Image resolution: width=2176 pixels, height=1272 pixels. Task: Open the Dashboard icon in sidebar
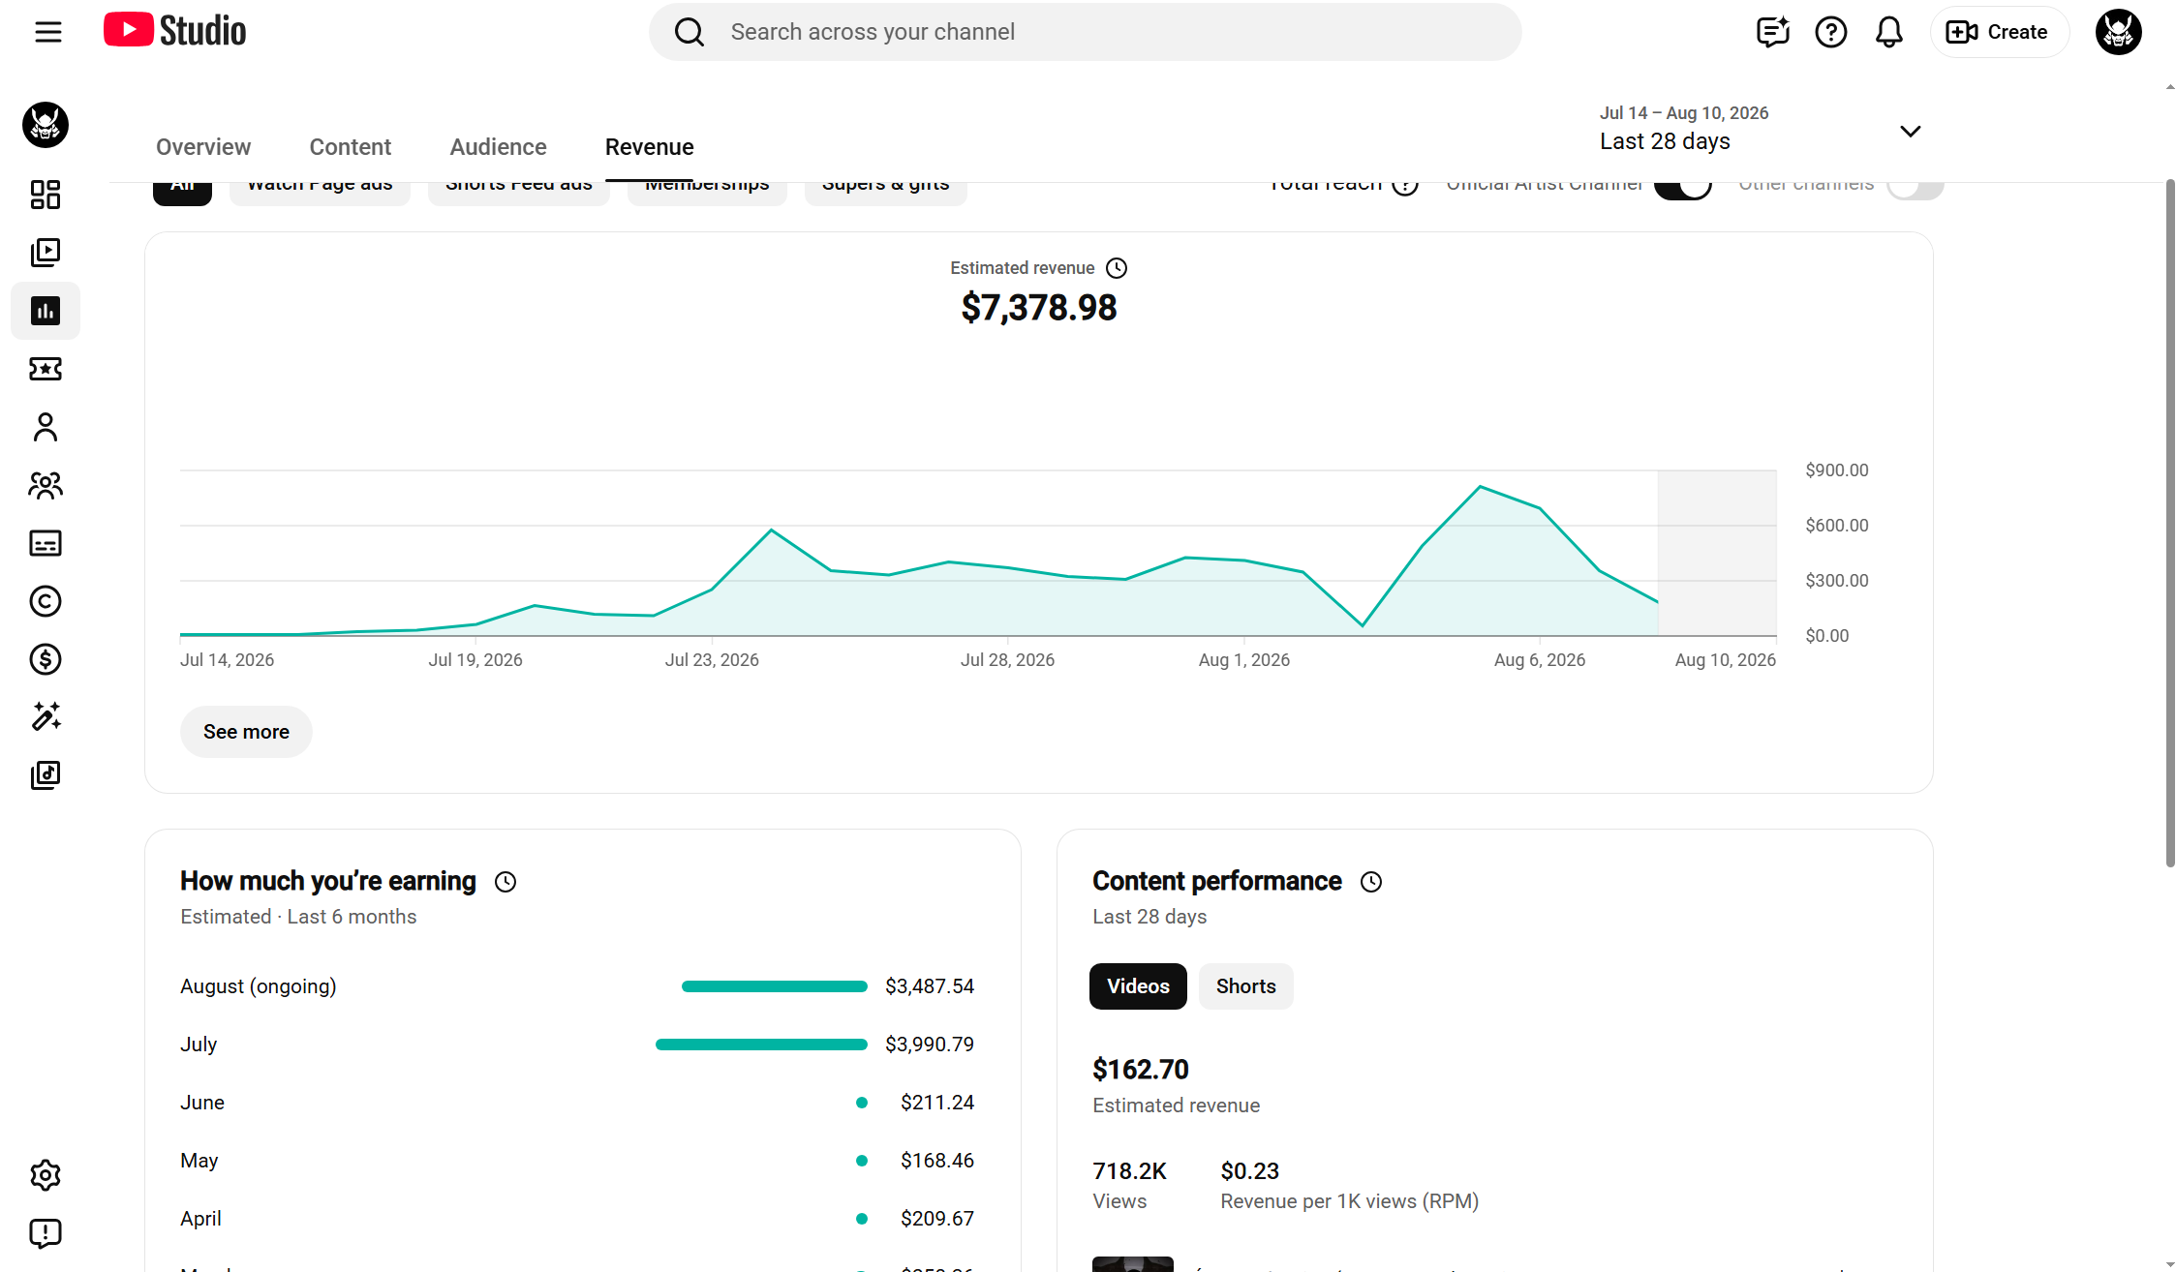[46, 195]
